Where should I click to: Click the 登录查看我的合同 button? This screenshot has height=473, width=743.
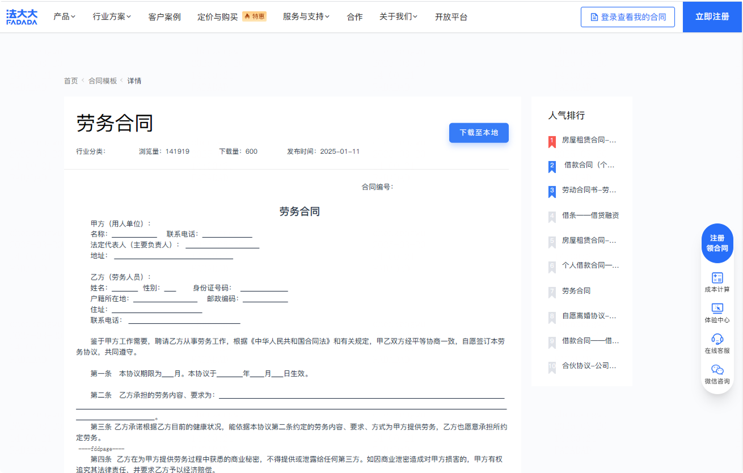coord(628,17)
